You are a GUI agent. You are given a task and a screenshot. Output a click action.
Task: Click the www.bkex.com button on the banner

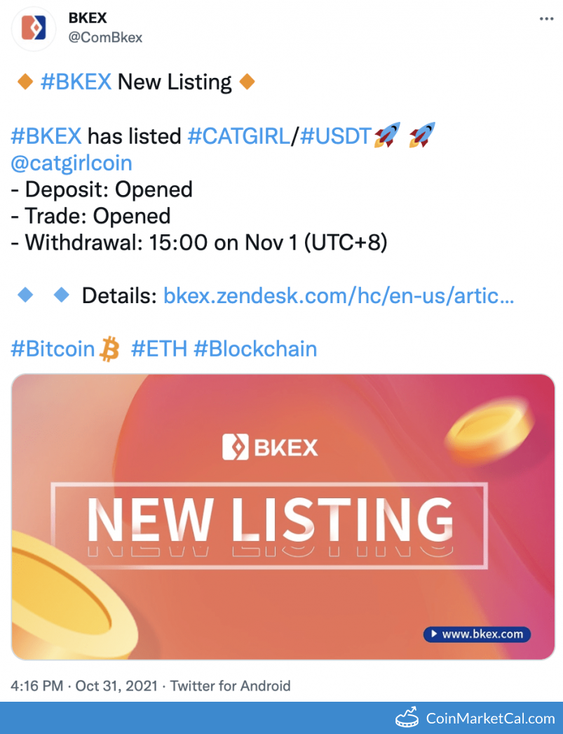477,634
